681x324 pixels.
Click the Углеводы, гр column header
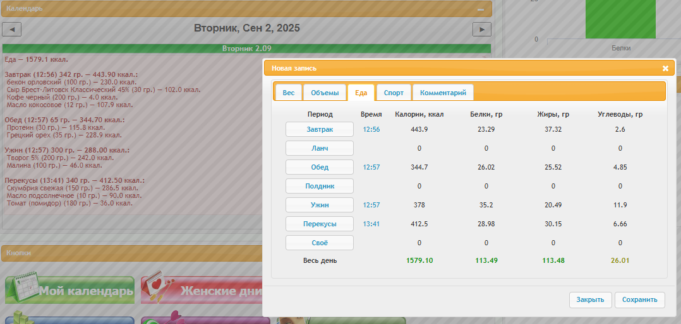pyautogui.click(x=620, y=114)
